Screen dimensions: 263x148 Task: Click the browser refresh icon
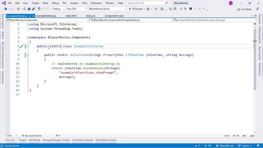click(x=148, y=9)
